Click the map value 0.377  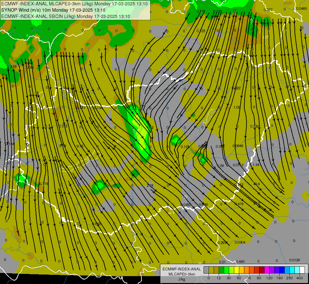tap(268, 10)
